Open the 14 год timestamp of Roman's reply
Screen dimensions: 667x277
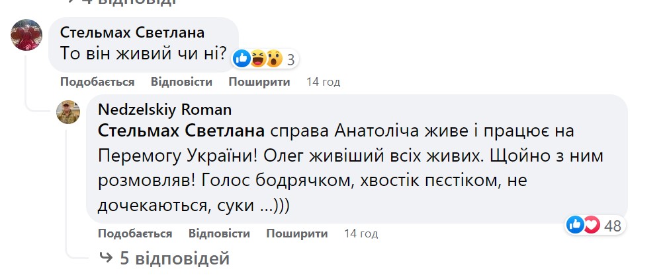coord(361,233)
